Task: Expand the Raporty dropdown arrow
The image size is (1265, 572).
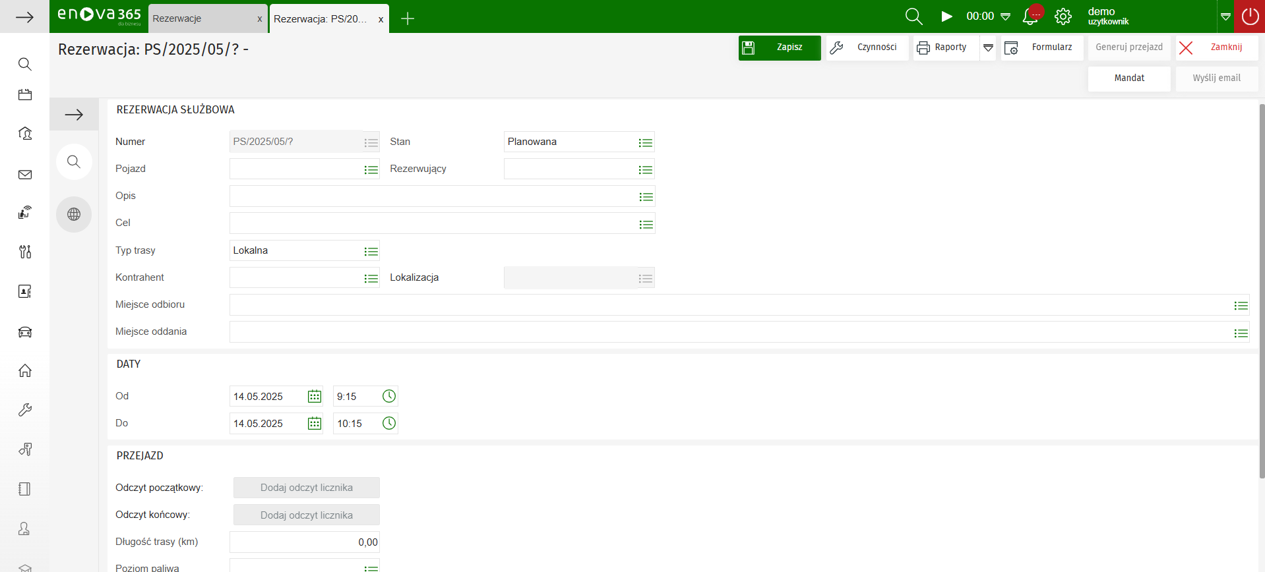Action: tap(988, 47)
